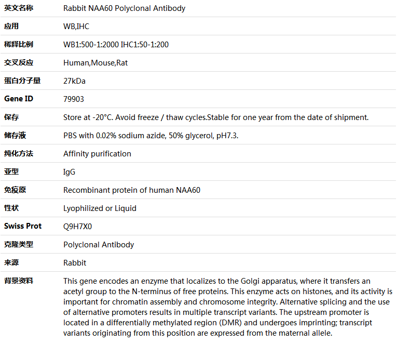Click the IgG isotype value

point(69,172)
